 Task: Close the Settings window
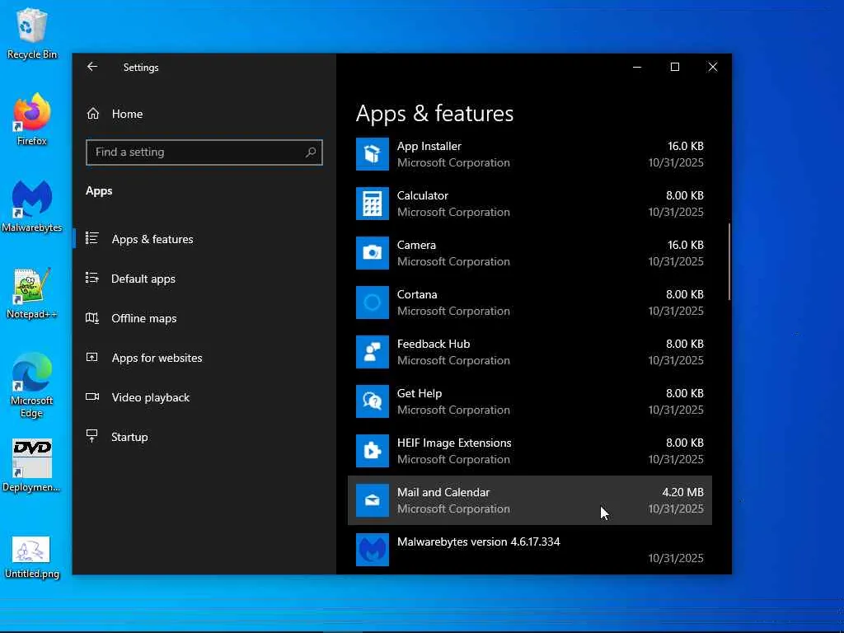pos(713,67)
